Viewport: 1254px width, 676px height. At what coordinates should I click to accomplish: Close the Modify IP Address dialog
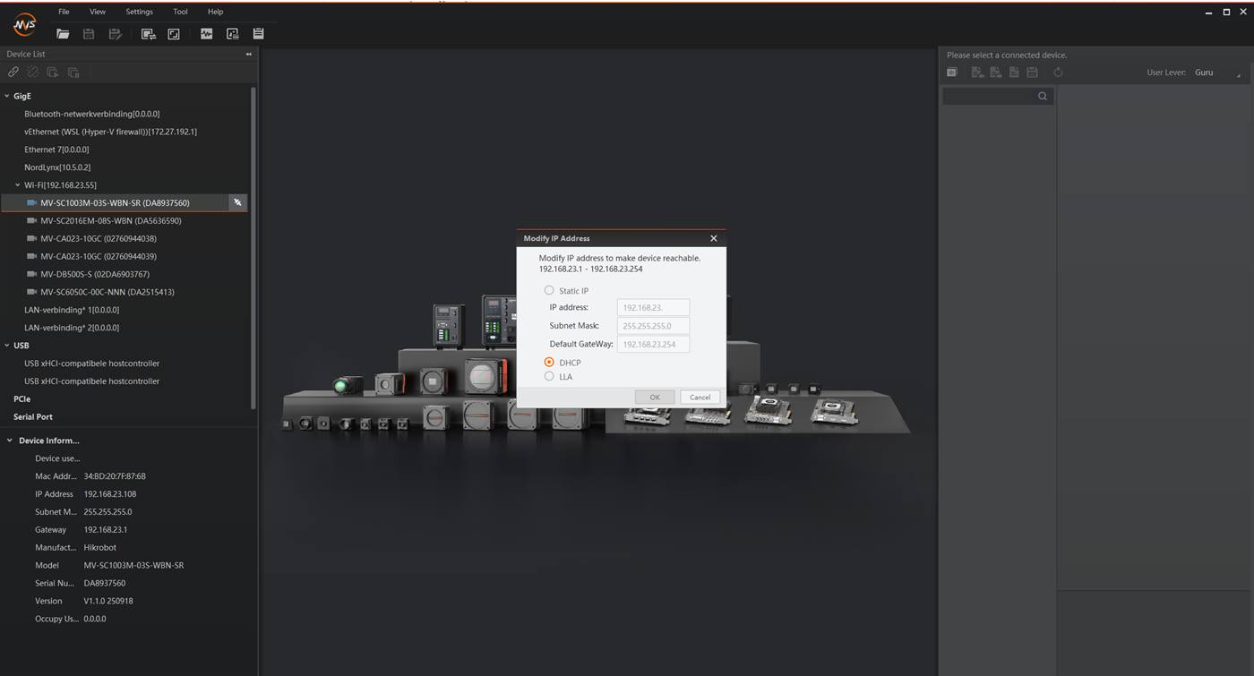tap(713, 238)
